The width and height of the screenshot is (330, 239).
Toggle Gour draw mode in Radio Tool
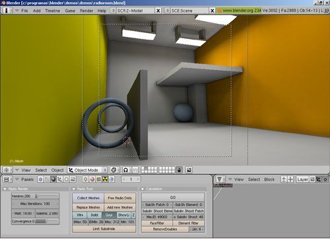(x=109, y=215)
